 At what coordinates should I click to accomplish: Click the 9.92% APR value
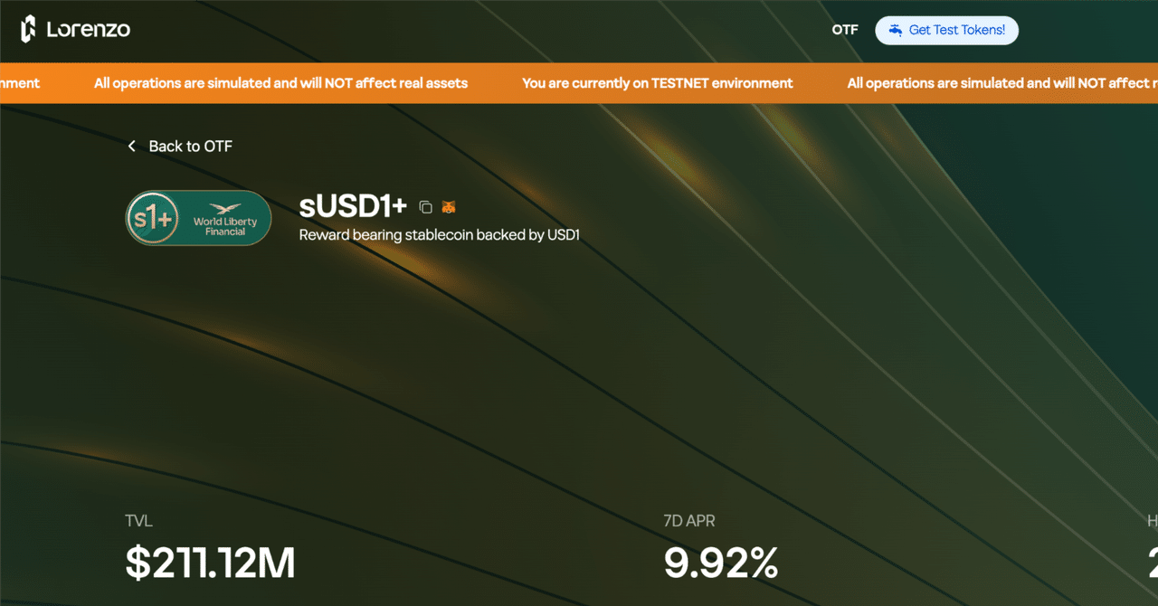coord(721,563)
